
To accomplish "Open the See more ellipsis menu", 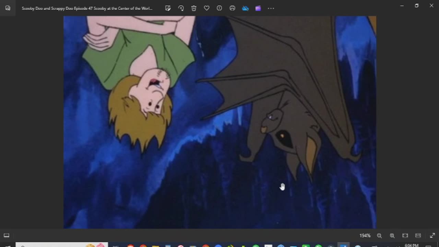I will [271, 8].
